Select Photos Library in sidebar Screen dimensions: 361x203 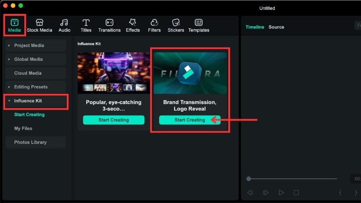pos(36,142)
